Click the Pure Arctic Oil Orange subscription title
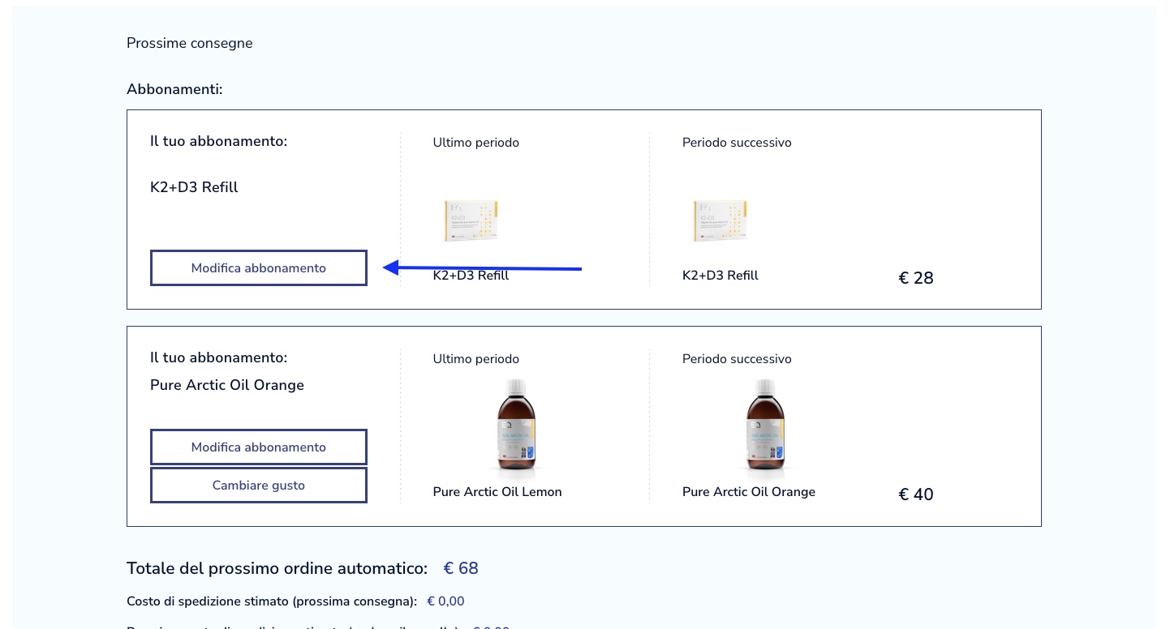The height and width of the screenshot is (629, 1170). tap(227, 385)
